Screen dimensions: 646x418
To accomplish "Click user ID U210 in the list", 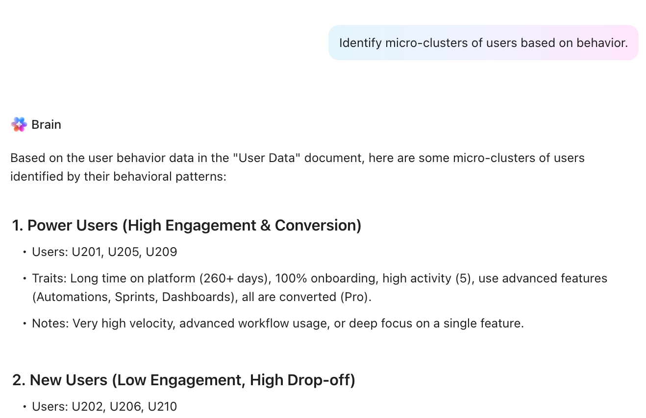I will [162, 407].
